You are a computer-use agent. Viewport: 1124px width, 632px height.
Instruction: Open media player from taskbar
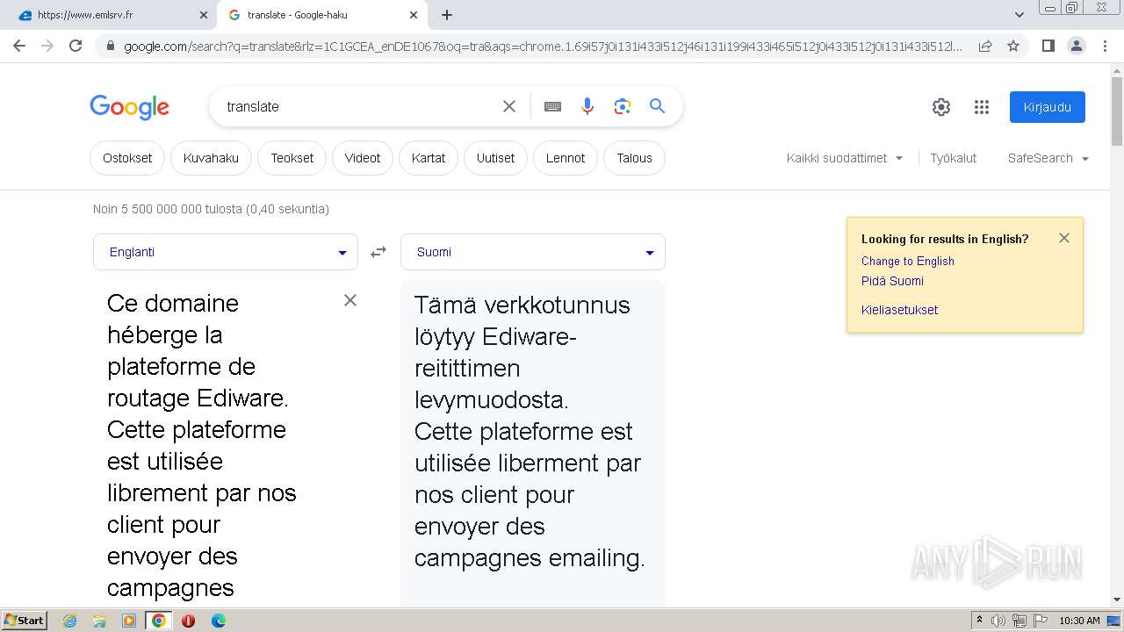pyautogui.click(x=129, y=621)
